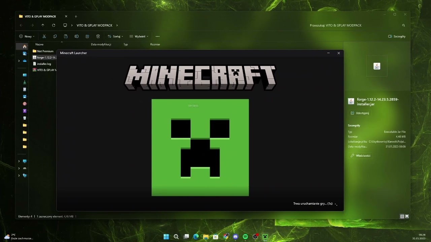Image resolution: width=431 pixels, height=242 pixels.
Task: Switch to File Explorer on the taskbar
Action: click(206, 237)
